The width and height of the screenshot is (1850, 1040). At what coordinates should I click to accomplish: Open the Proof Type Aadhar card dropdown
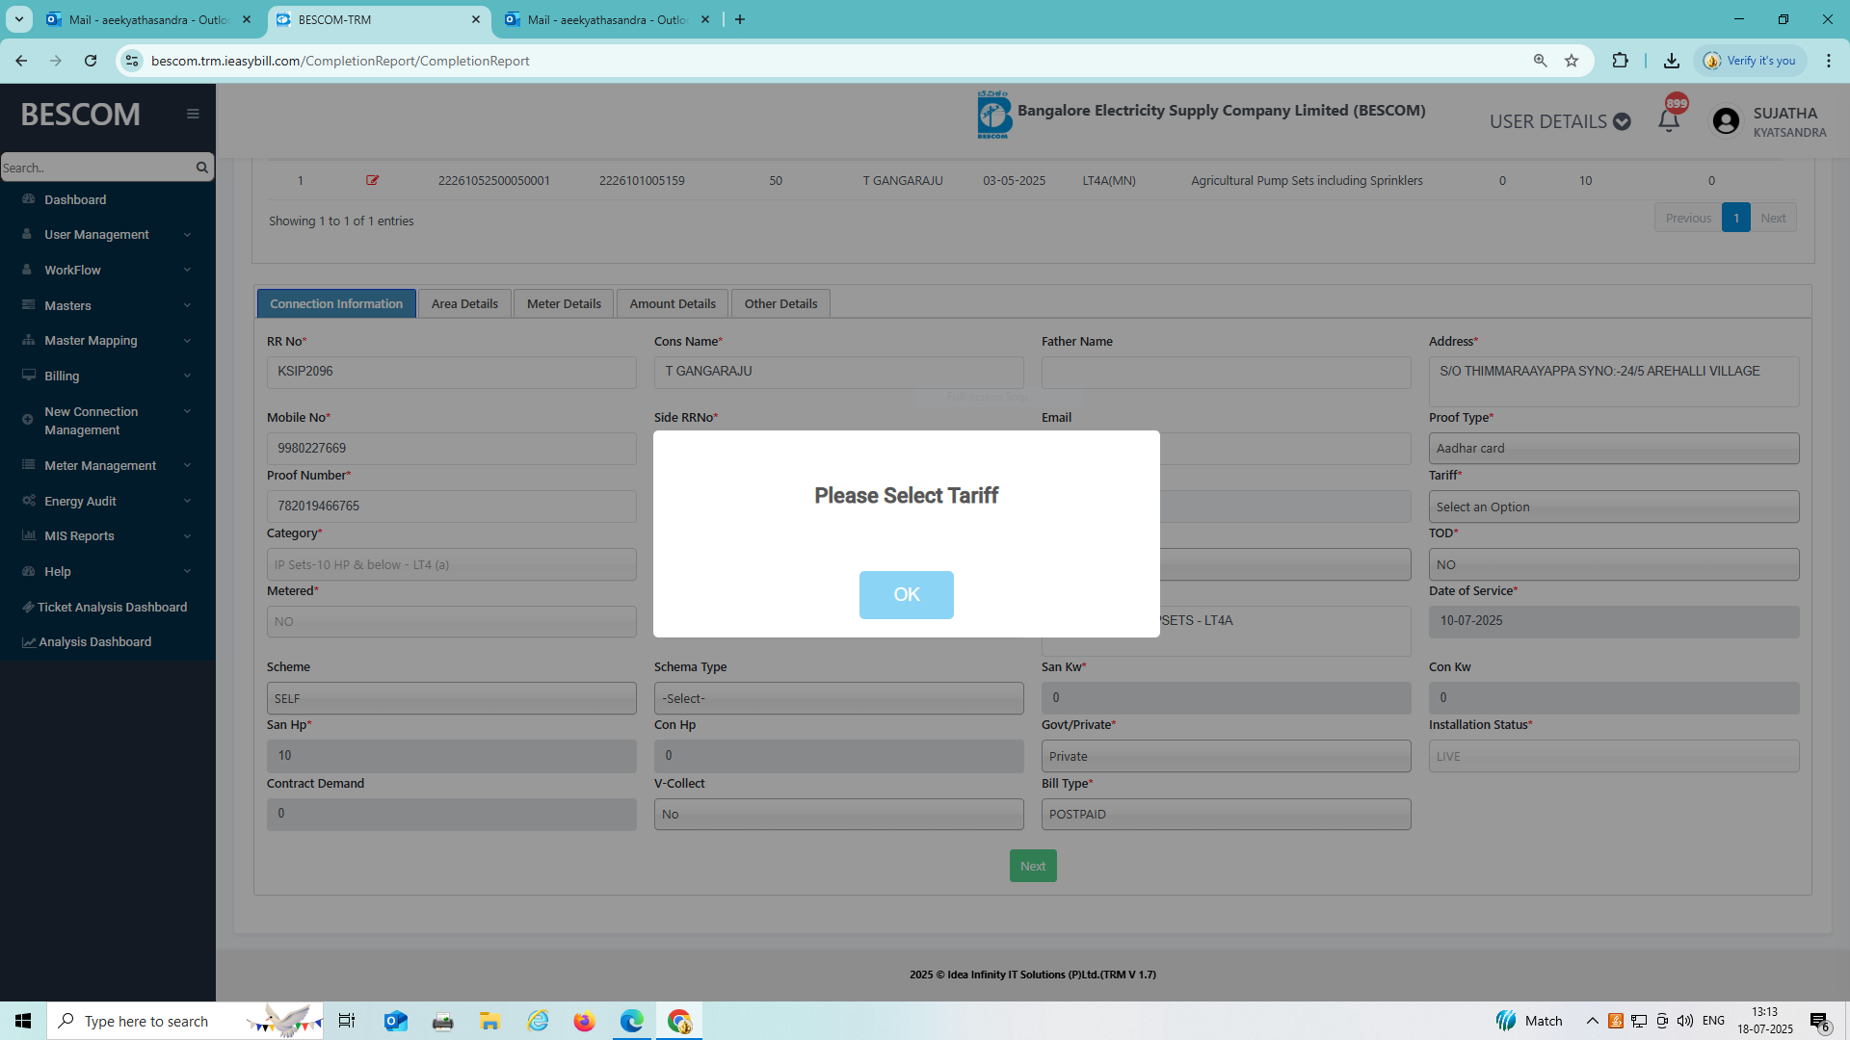1614,448
